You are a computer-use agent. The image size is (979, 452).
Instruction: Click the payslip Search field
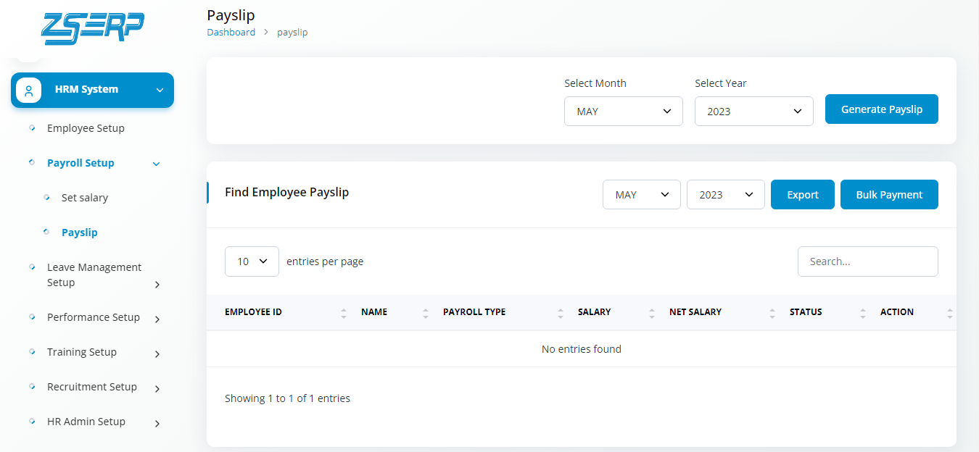pos(868,261)
